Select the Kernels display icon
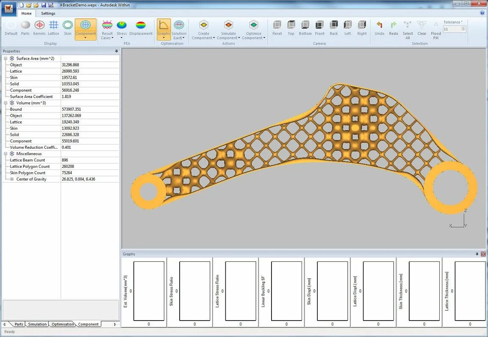 click(x=39, y=27)
